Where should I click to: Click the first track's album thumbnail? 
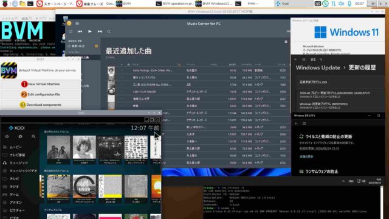(x=111, y=71)
